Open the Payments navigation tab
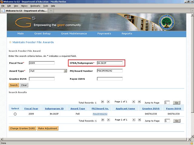The image size is (194, 145). [104, 34]
